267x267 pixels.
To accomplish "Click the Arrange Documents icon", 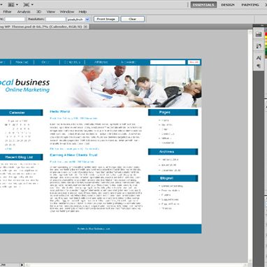I will click(x=11, y=5).
